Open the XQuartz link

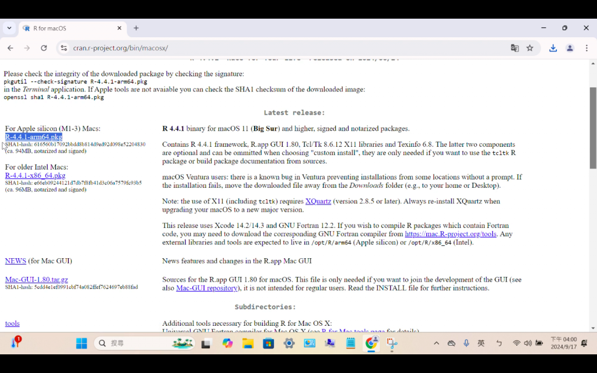click(318, 201)
